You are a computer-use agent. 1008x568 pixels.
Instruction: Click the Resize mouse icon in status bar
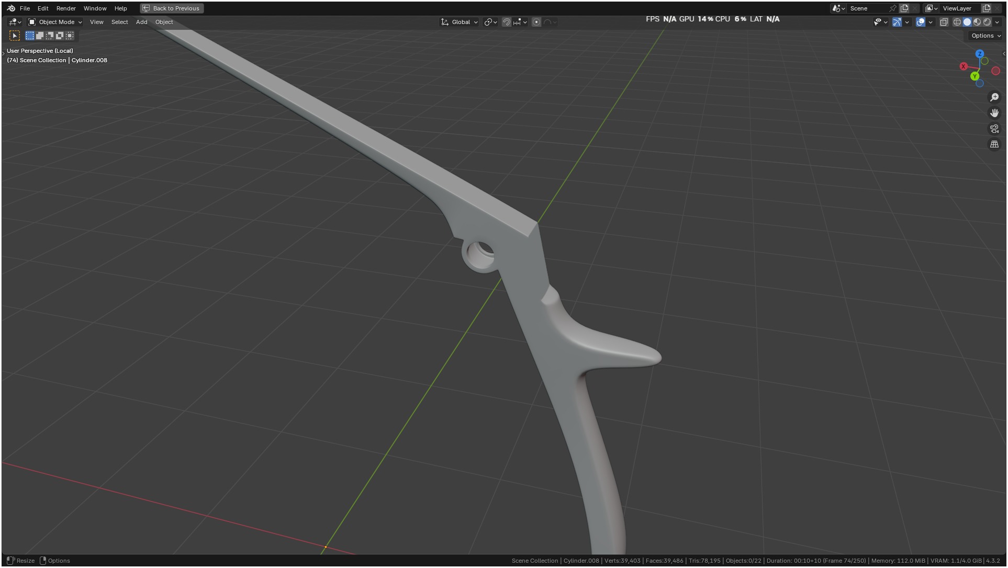click(10, 561)
